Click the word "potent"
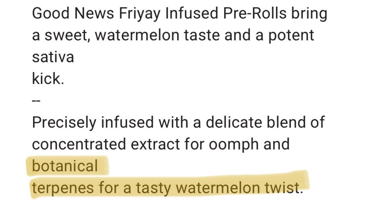The width and height of the screenshot is (372, 207). click(293, 36)
